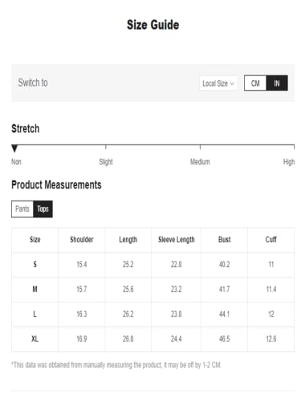301x401 pixels.
Task: Select the size M row label
Action: point(35,289)
